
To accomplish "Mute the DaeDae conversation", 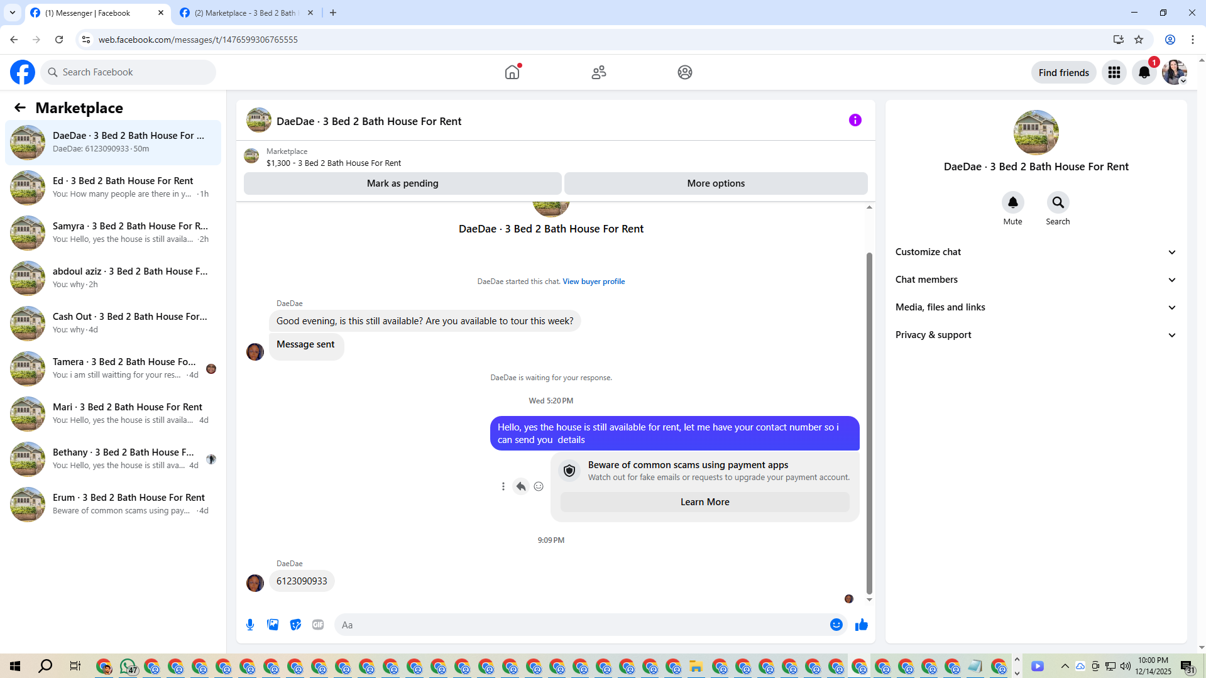I will click(1012, 202).
